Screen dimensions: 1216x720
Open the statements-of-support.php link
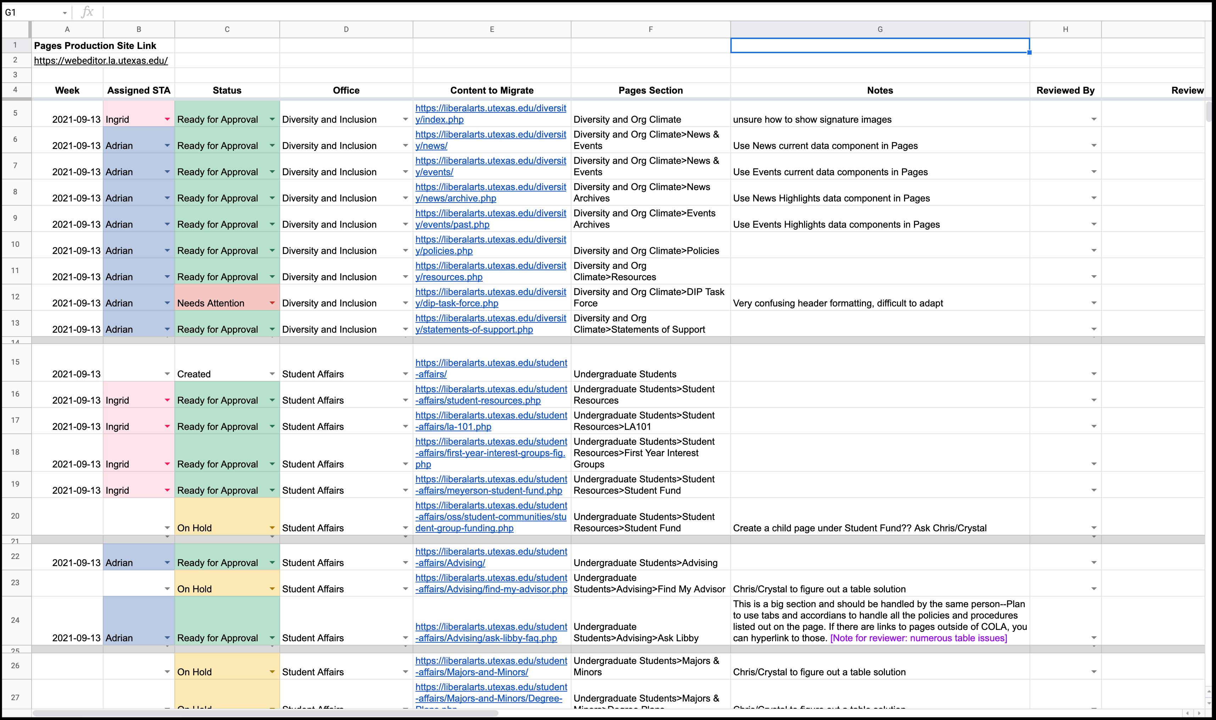(491, 323)
